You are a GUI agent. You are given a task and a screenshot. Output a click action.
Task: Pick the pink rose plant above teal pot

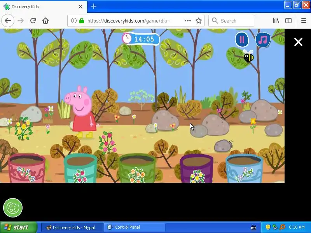108,142
